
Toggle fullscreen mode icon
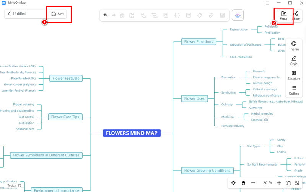(x=296, y=183)
